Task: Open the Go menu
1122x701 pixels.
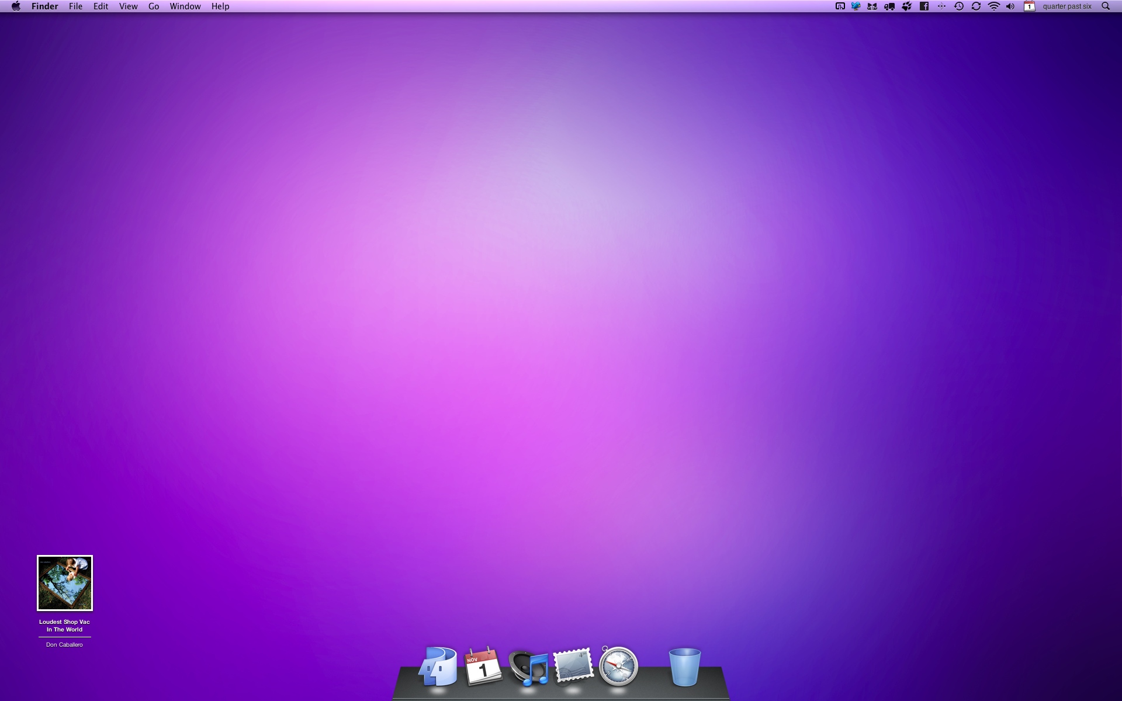Action: click(154, 6)
